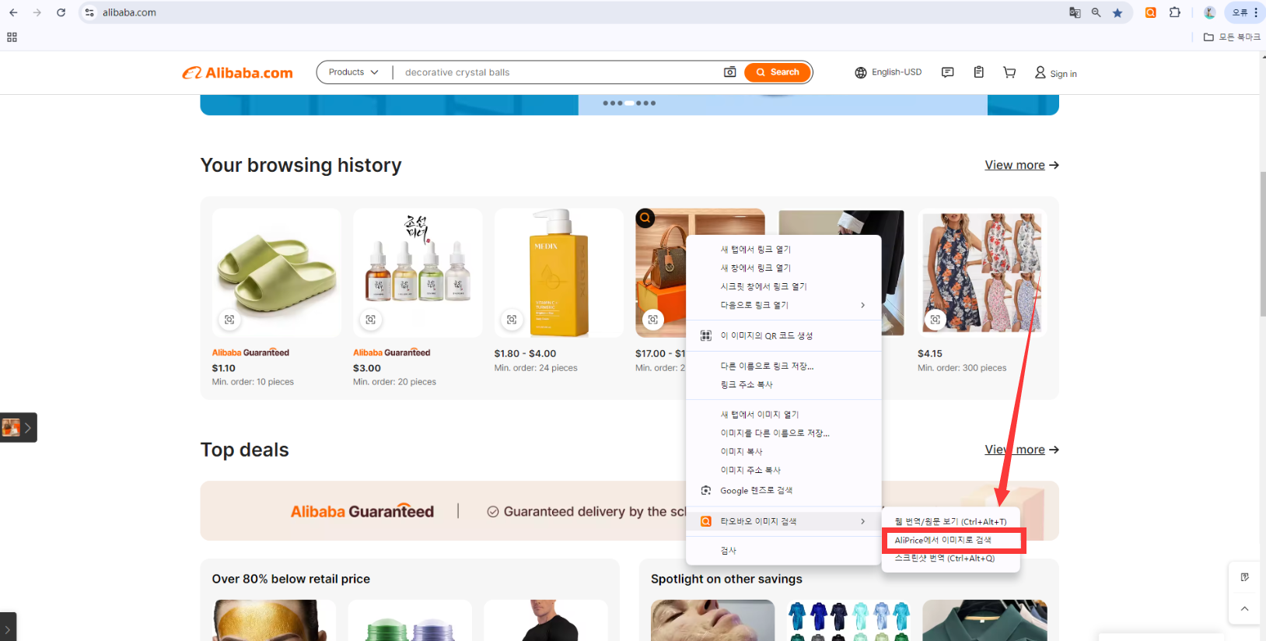Find similar items for the yellow bottle
1266x641 pixels.
[512, 320]
